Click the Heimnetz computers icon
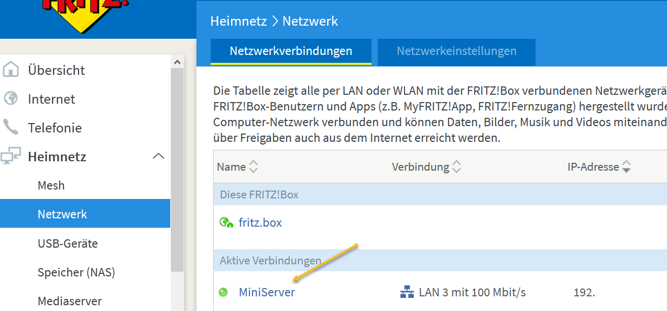 (x=10, y=156)
